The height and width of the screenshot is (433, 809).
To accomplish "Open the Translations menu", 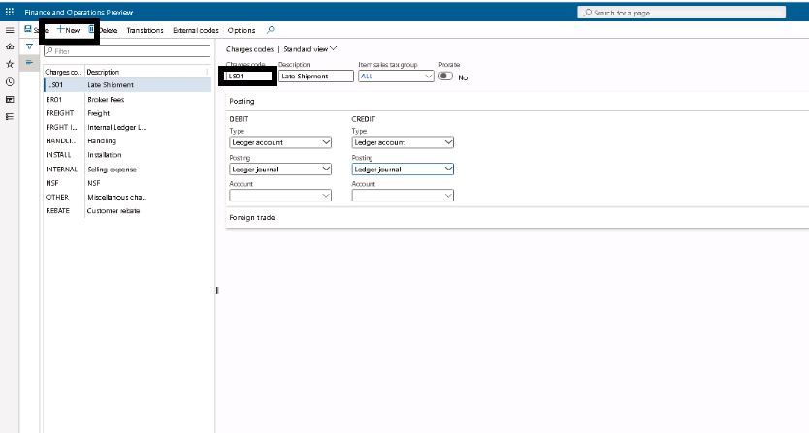I will pos(145,30).
